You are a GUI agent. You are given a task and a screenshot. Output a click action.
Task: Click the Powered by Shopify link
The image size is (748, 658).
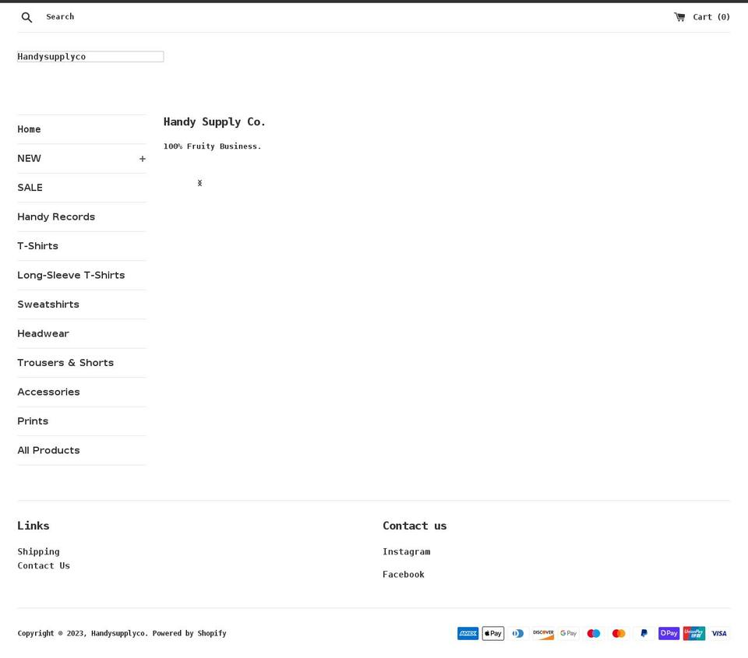pos(189,633)
